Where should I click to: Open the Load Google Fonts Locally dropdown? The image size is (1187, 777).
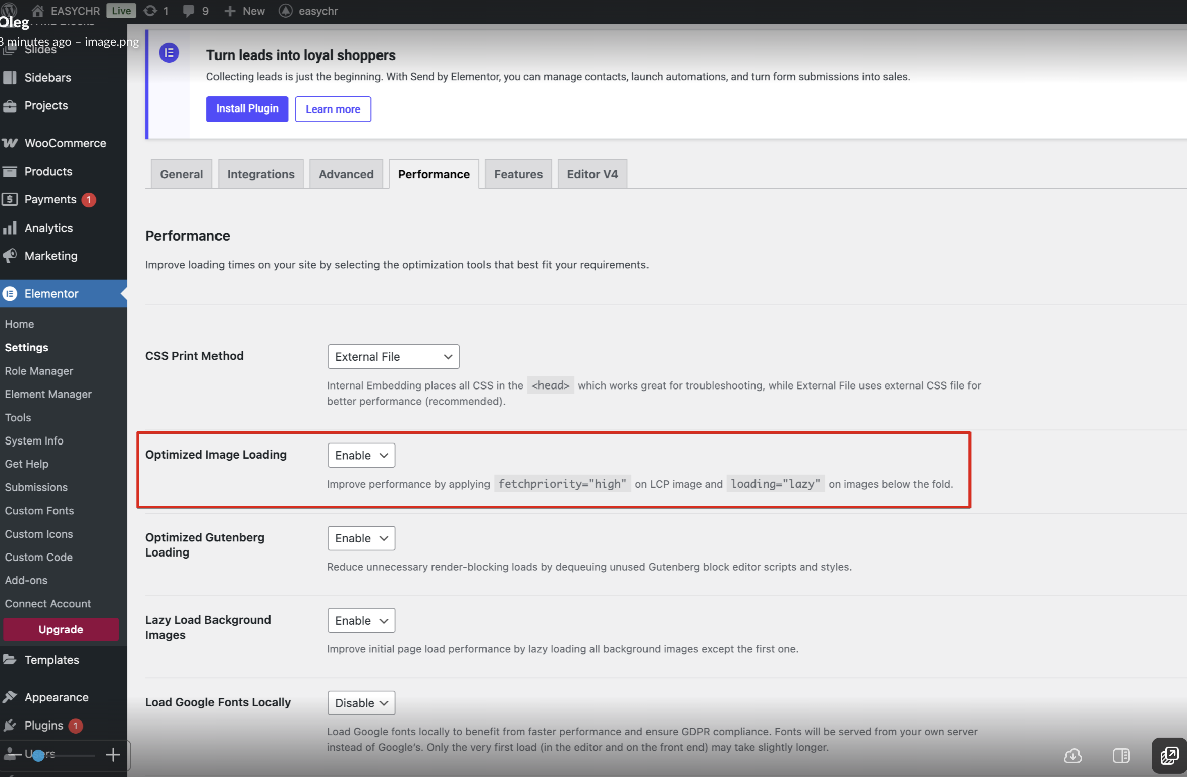(361, 703)
